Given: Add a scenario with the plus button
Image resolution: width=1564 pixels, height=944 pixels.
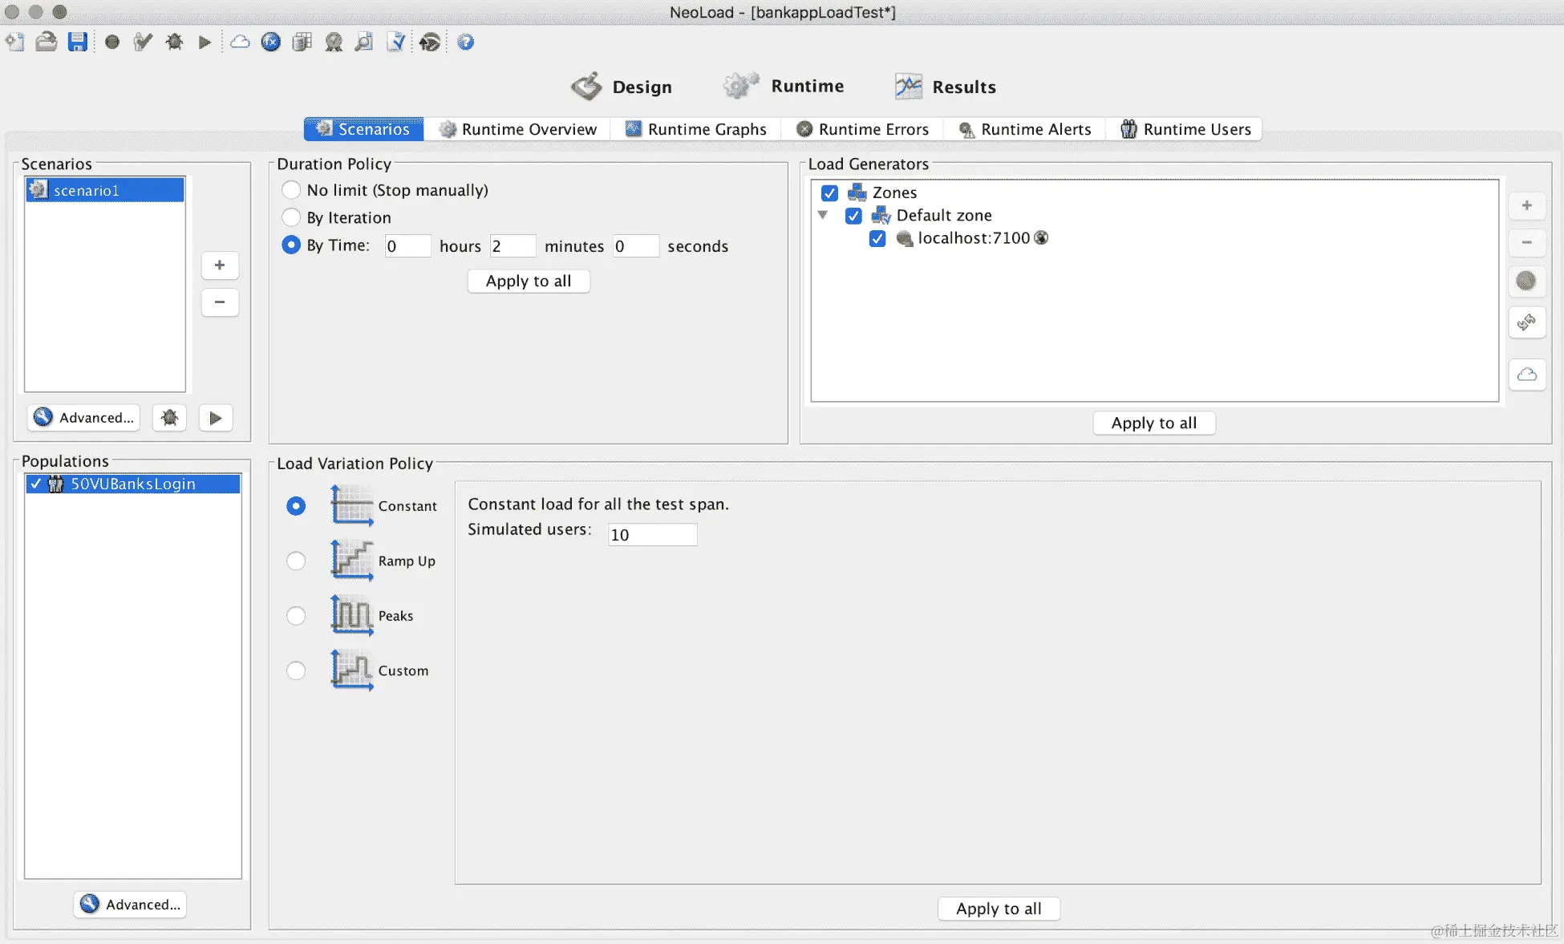Looking at the screenshot, I should click(220, 265).
